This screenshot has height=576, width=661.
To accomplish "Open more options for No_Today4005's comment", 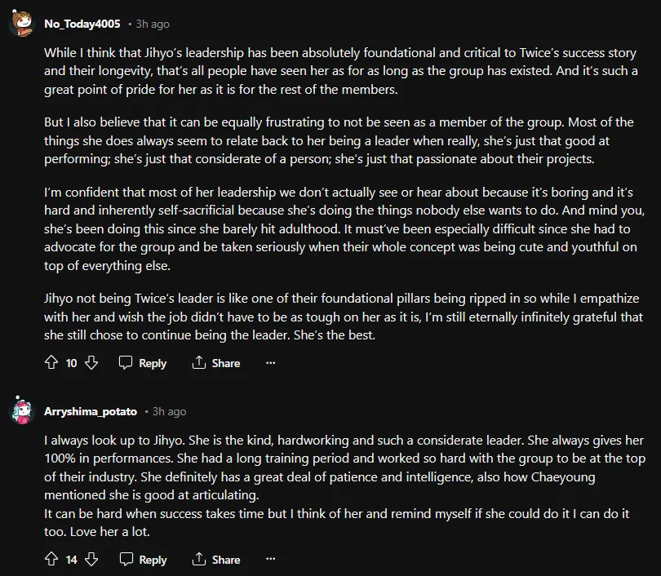I will click(271, 363).
